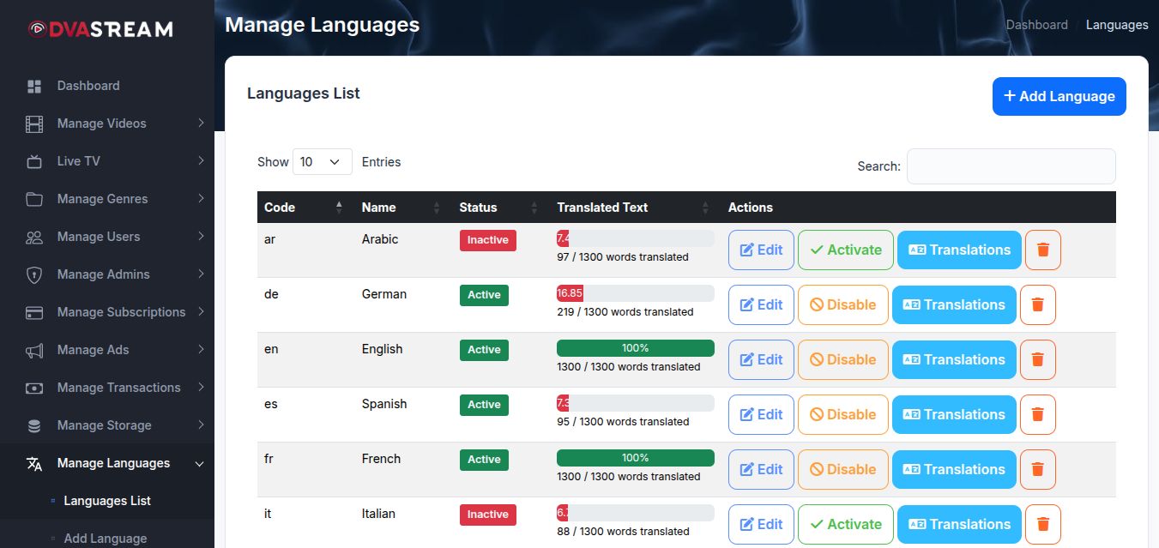Click the Live TV sidebar icon

(x=34, y=161)
